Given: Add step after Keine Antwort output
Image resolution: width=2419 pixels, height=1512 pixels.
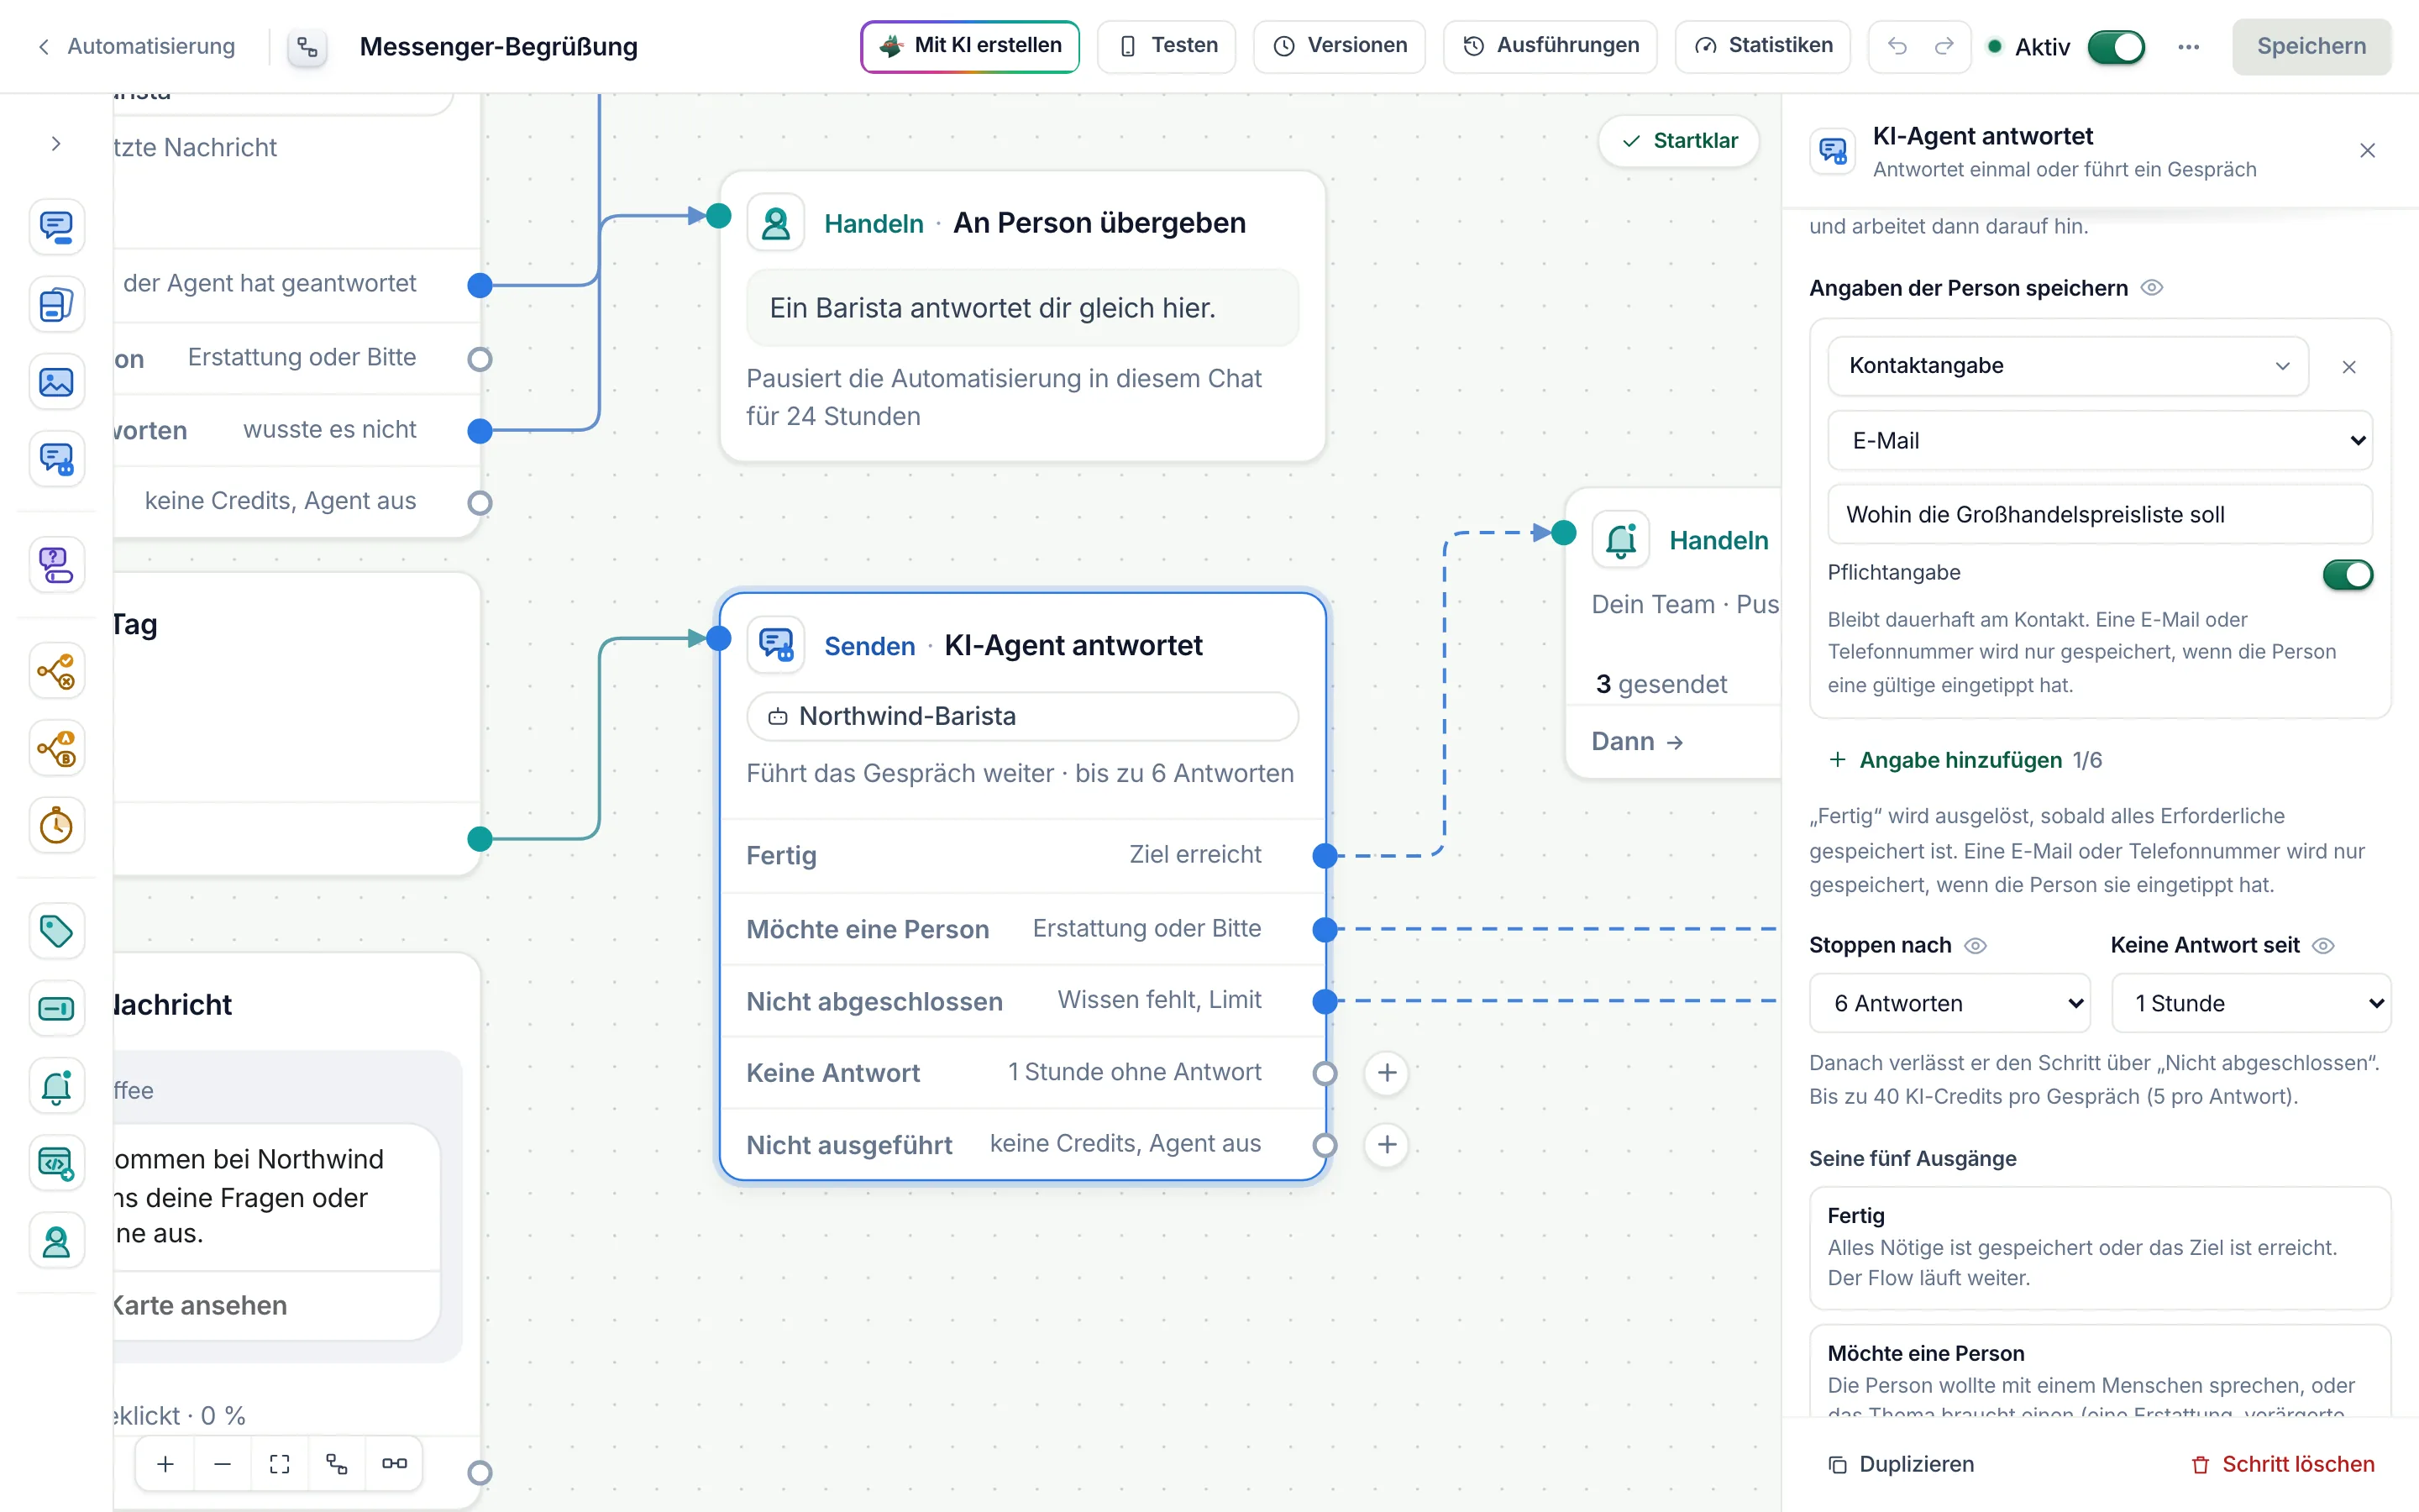Looking at the screenshot, I should pyautogui.click(x=1387, y=1073).
